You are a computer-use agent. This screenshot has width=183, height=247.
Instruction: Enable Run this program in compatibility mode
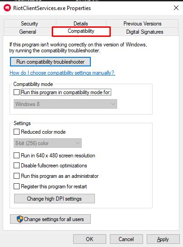16,92
